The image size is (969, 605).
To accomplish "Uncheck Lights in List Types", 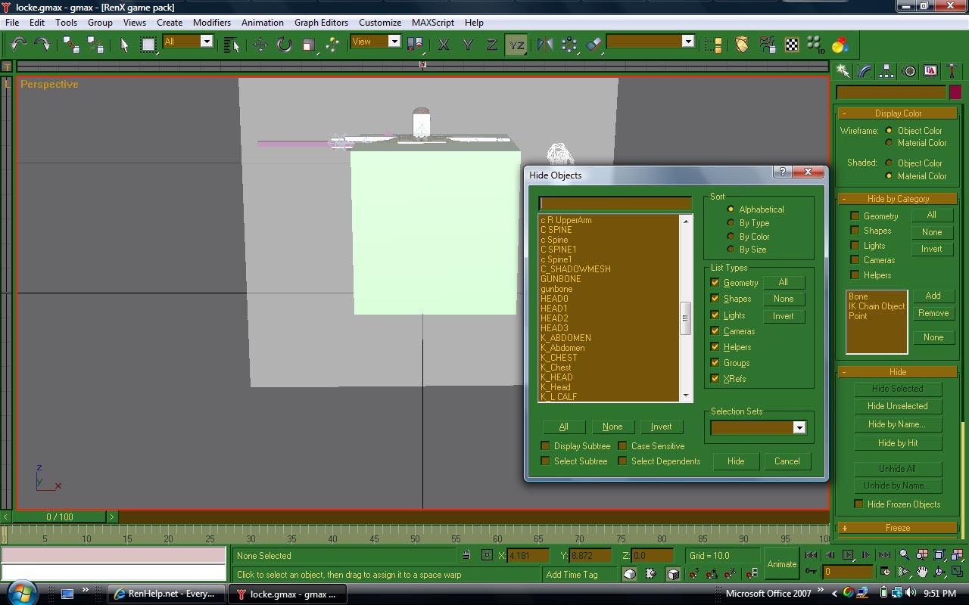I will click(715, 315).
